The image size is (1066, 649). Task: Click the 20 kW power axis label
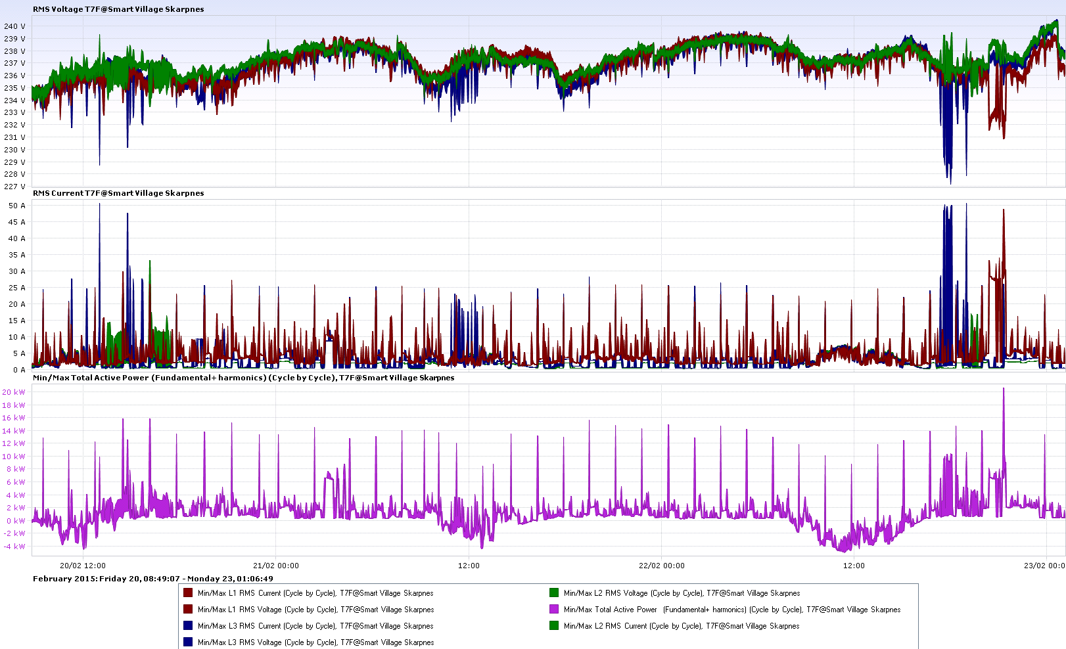click(13, 392)
